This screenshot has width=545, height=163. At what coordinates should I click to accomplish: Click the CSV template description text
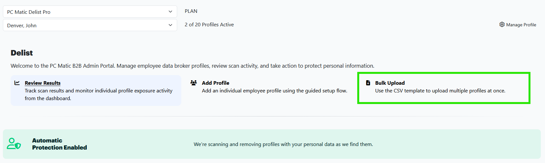pos(440,91)
